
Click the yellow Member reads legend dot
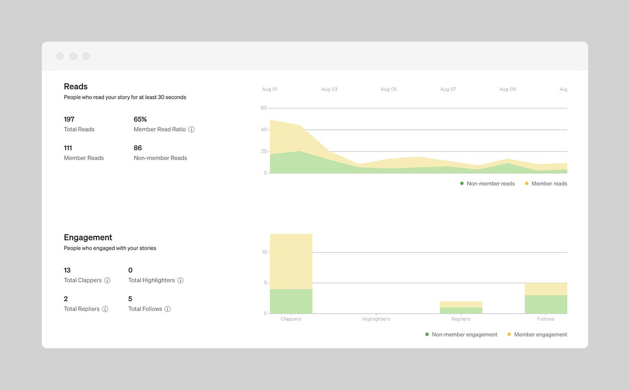[x=526, y=183]
